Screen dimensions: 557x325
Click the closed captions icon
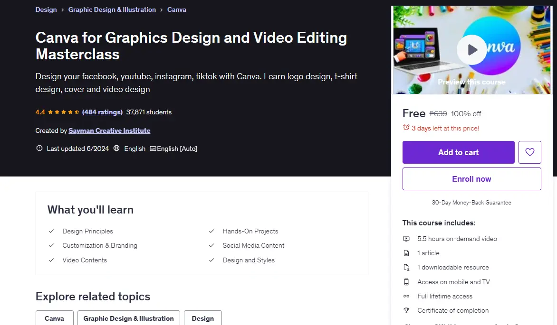point(153,149)
